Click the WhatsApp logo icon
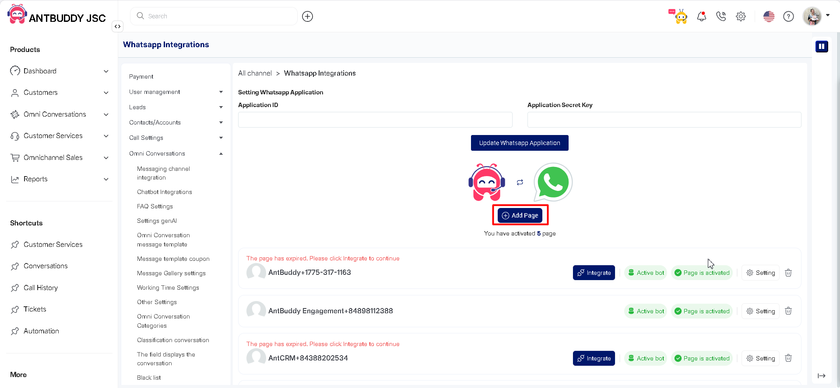 click(x=553, y=182)
